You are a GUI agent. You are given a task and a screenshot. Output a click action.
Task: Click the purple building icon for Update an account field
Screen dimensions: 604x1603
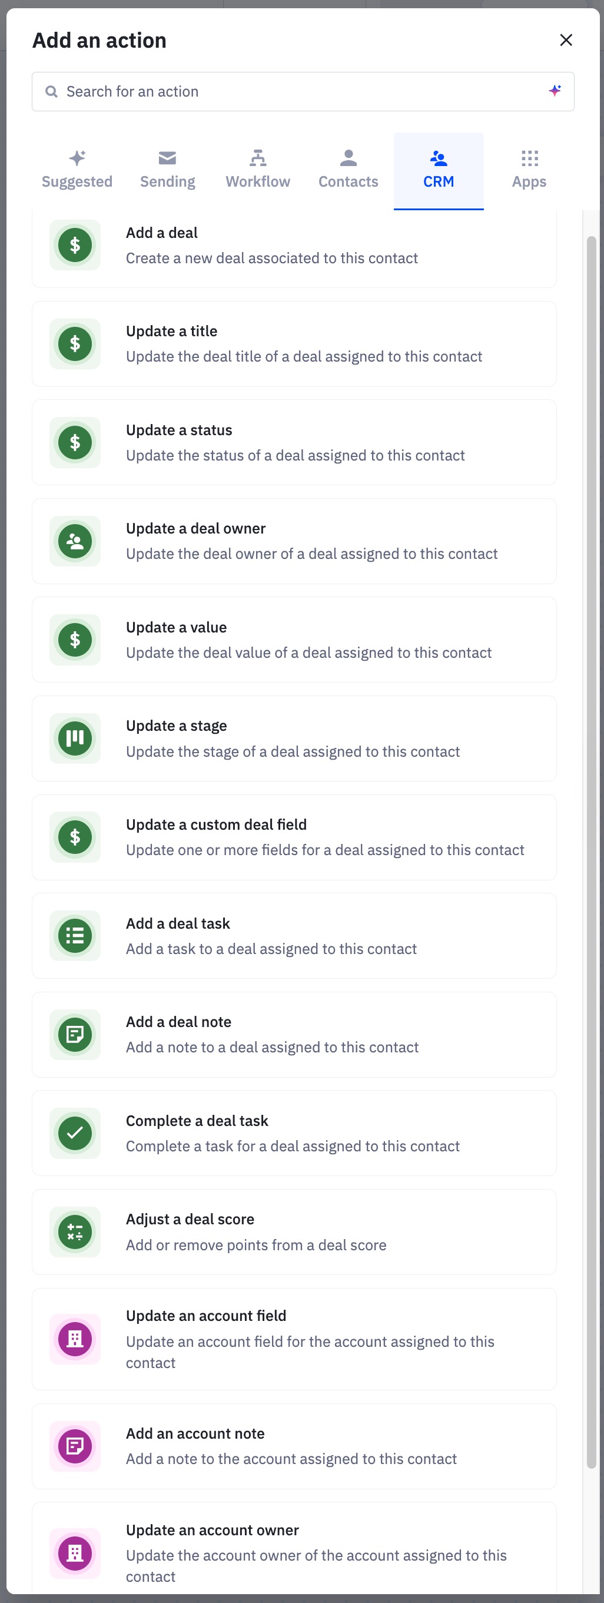pyautogui.click(x=74, y=1339)
